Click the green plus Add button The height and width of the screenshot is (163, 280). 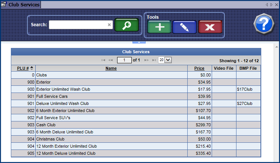(159, 27)
